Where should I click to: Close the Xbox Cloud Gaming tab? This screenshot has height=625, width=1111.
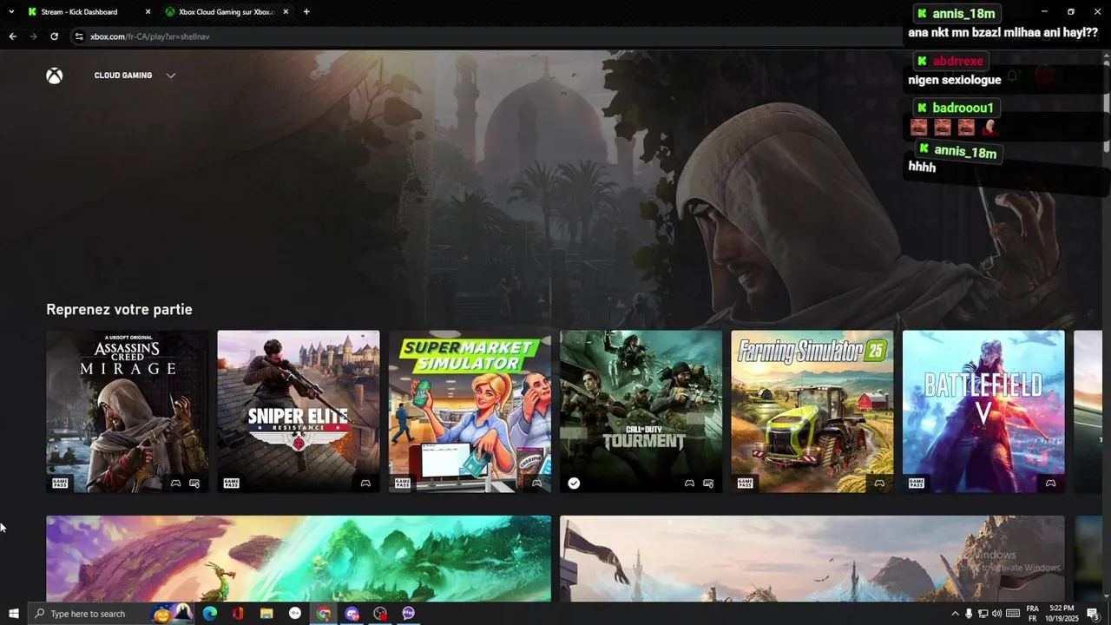coord(286,12)
